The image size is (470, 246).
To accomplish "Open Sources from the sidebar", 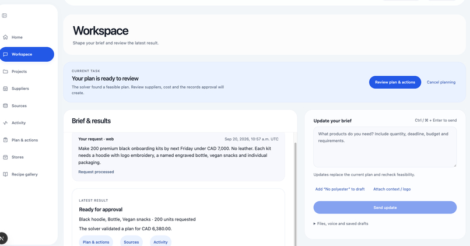I will (x=19, y=106).
